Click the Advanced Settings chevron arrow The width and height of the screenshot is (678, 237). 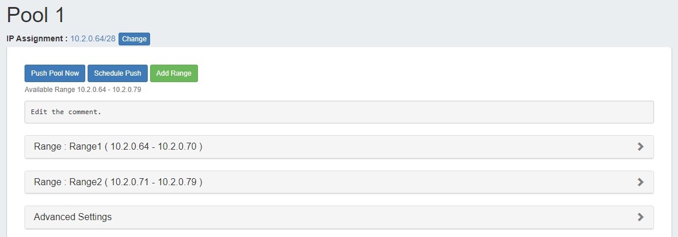[x=640, y=217]
